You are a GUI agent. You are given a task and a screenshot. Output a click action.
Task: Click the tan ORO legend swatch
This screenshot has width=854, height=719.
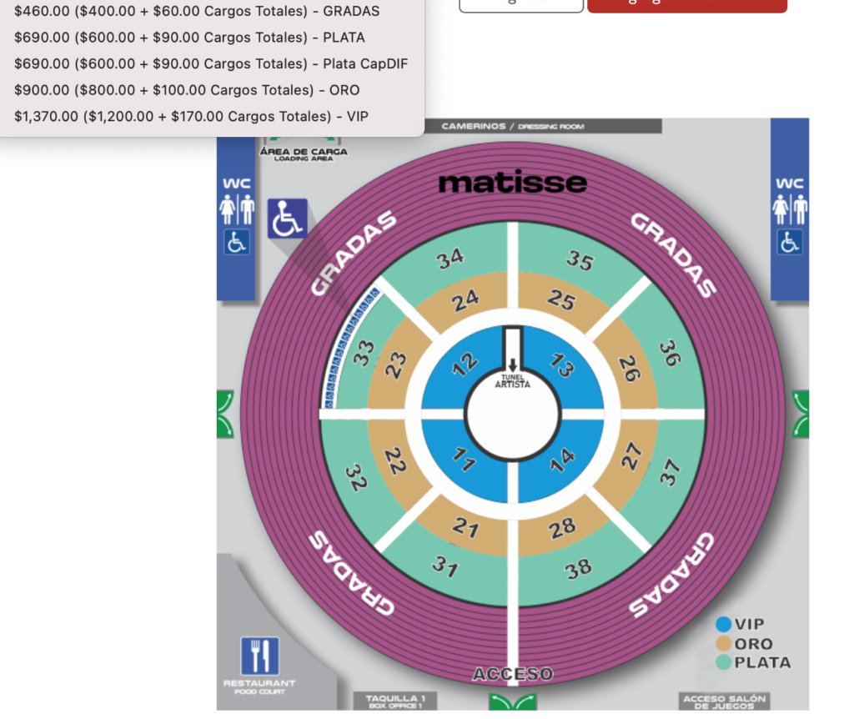pyautogui.click(x=723, y=643)
